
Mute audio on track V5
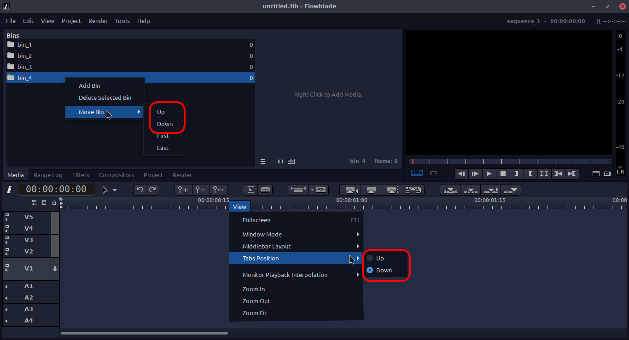[7, 220]
